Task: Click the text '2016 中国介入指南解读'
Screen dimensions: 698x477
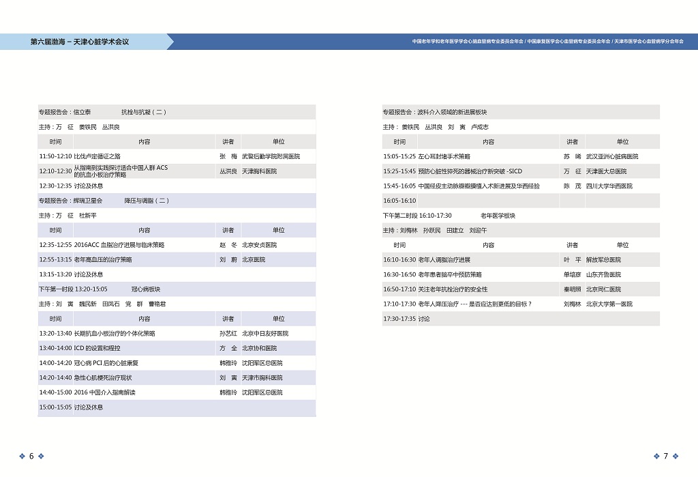Action: point(104,392)
